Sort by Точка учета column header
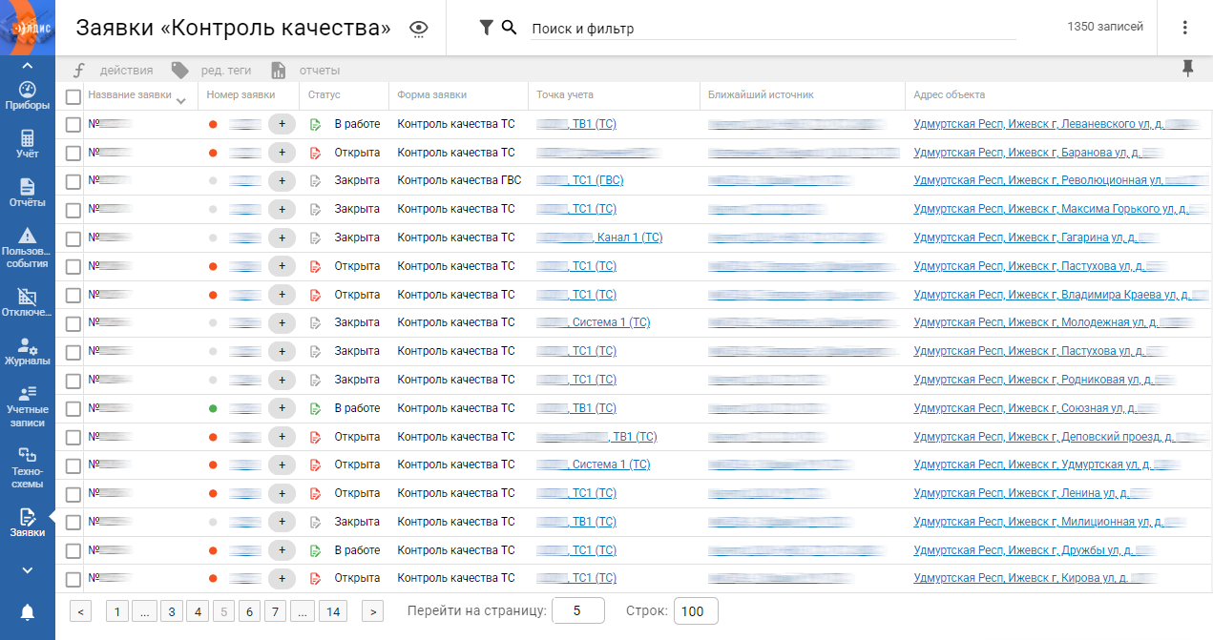Image resolution: width=1213 pixels, height=640 pixels. click(x=565, y=95)
